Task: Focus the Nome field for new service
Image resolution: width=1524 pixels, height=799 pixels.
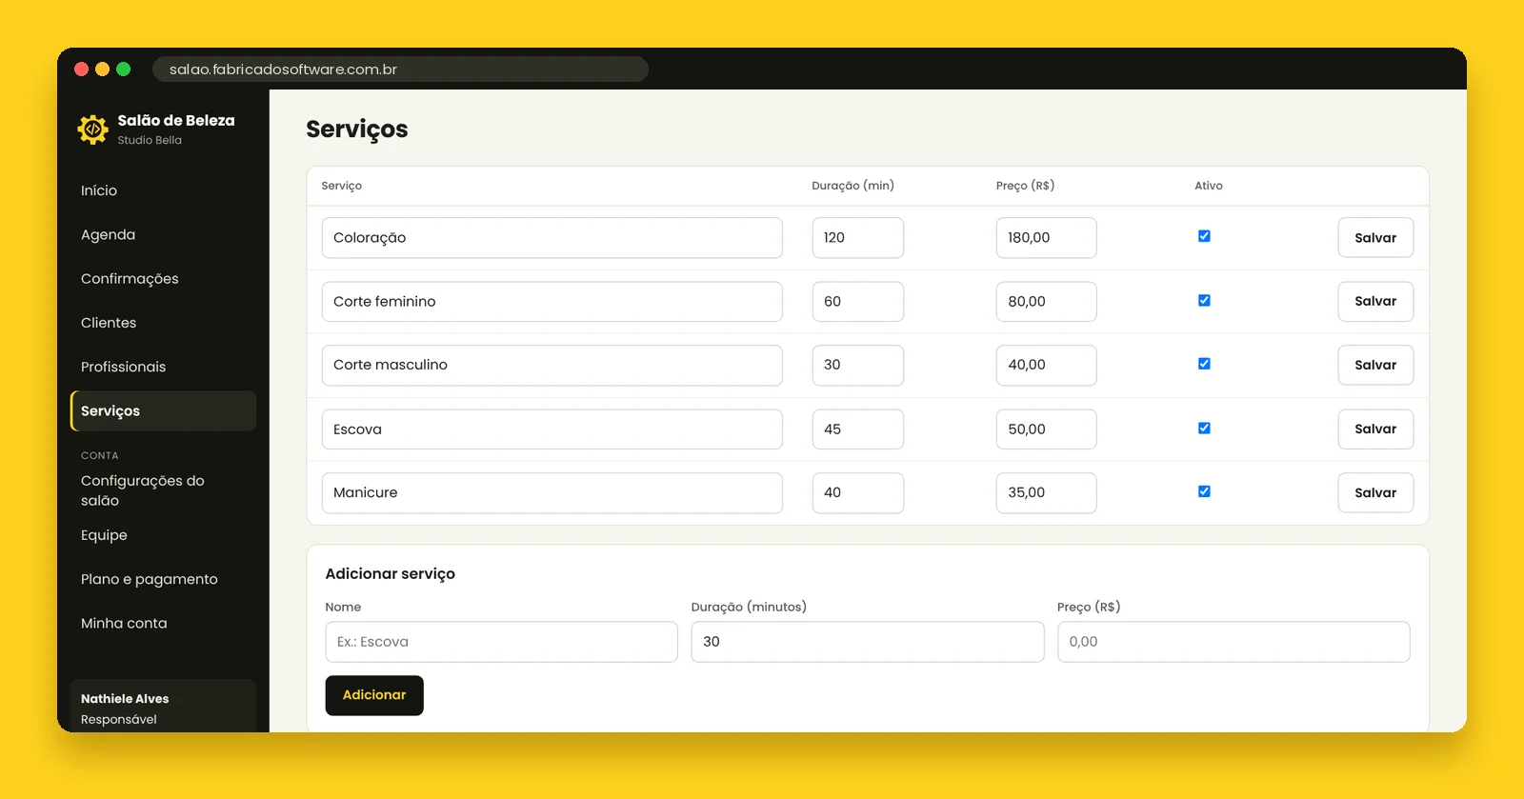Action: tap(501, 642)
